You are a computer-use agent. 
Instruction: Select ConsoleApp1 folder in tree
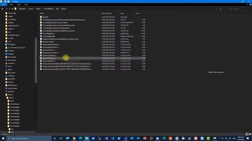pos(15,104)
